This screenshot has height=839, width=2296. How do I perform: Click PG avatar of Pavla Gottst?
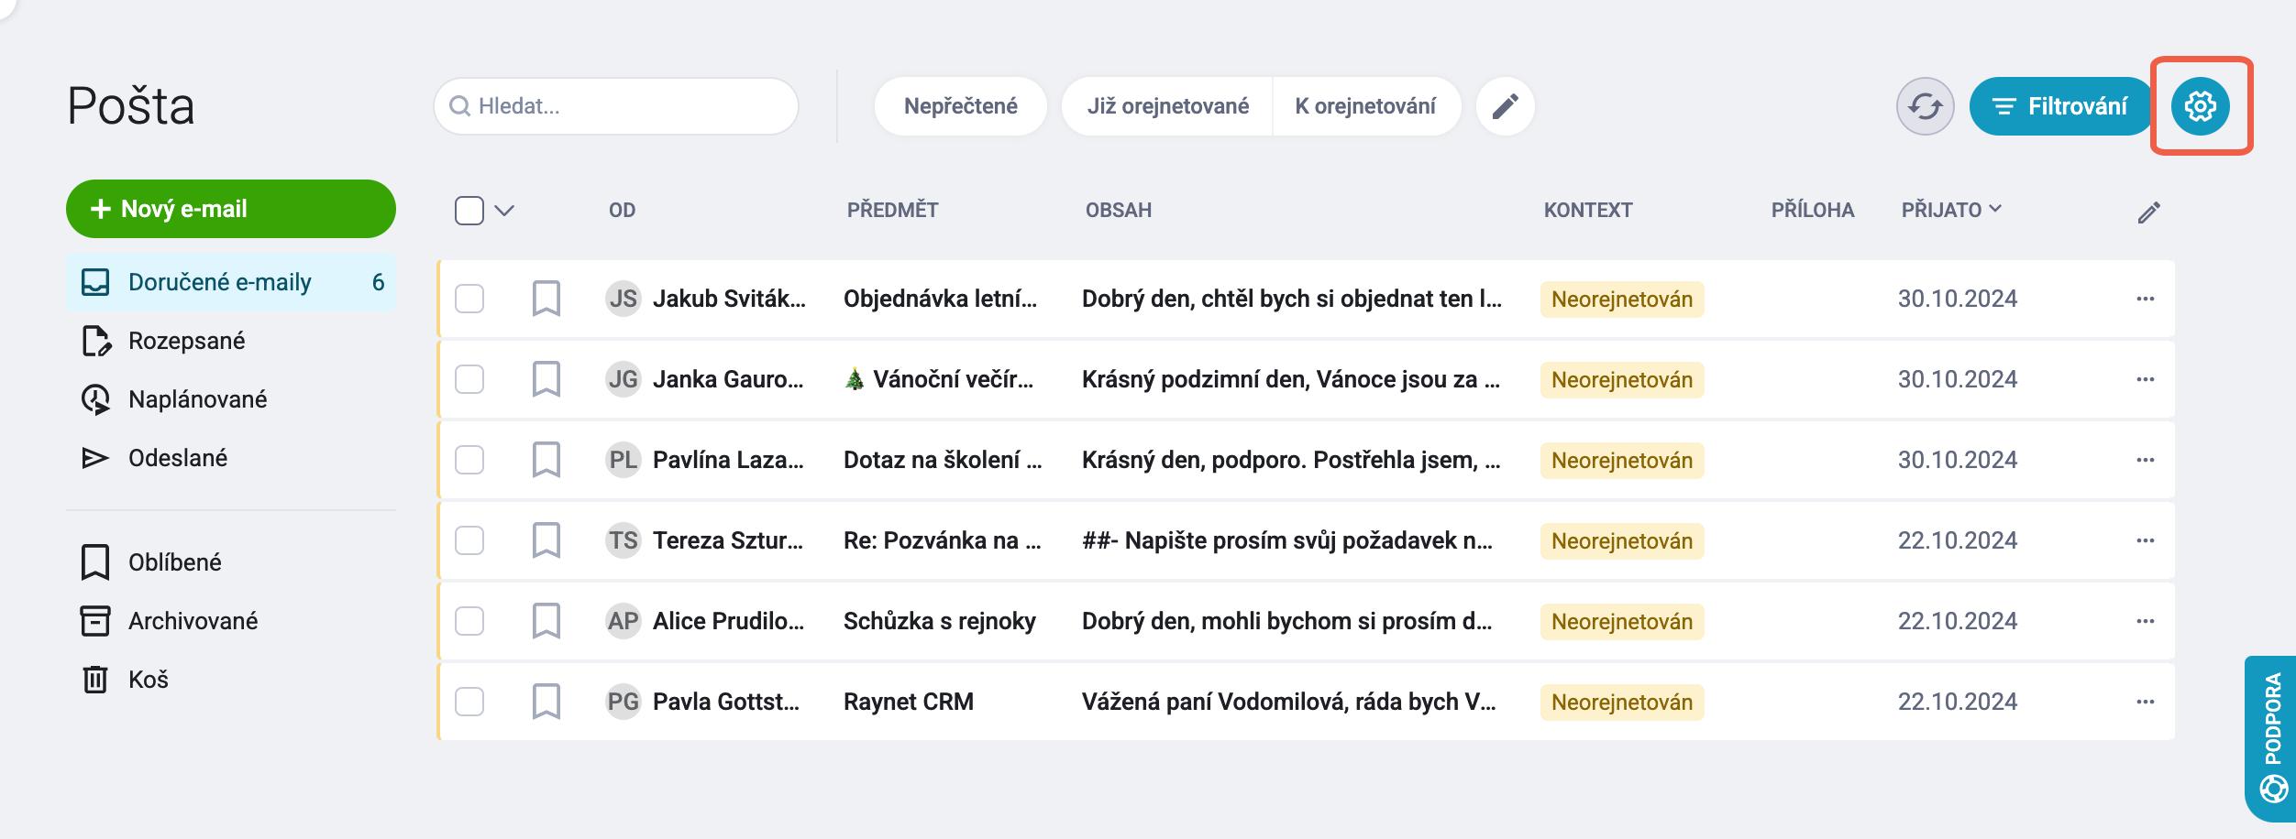point(624,702)
